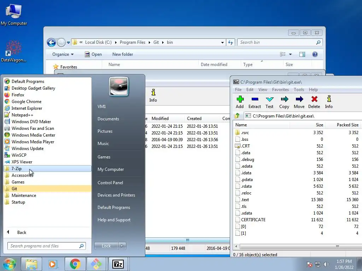Open the Git taskbar icon
Screen dimensions: 362x271
point(96,264)
